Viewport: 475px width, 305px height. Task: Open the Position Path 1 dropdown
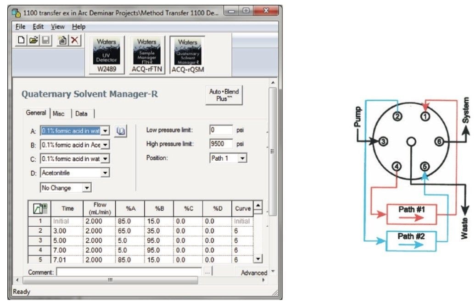point(242,158)
